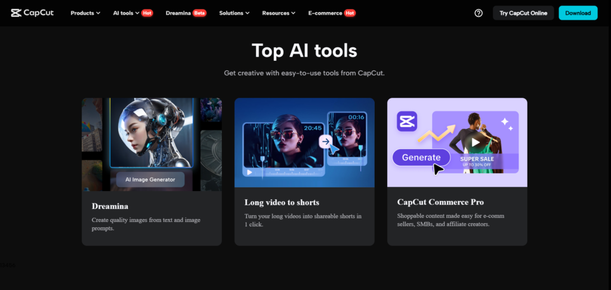
Task: Expand the Resources dropdown menu
Action: tap(279, 13)
